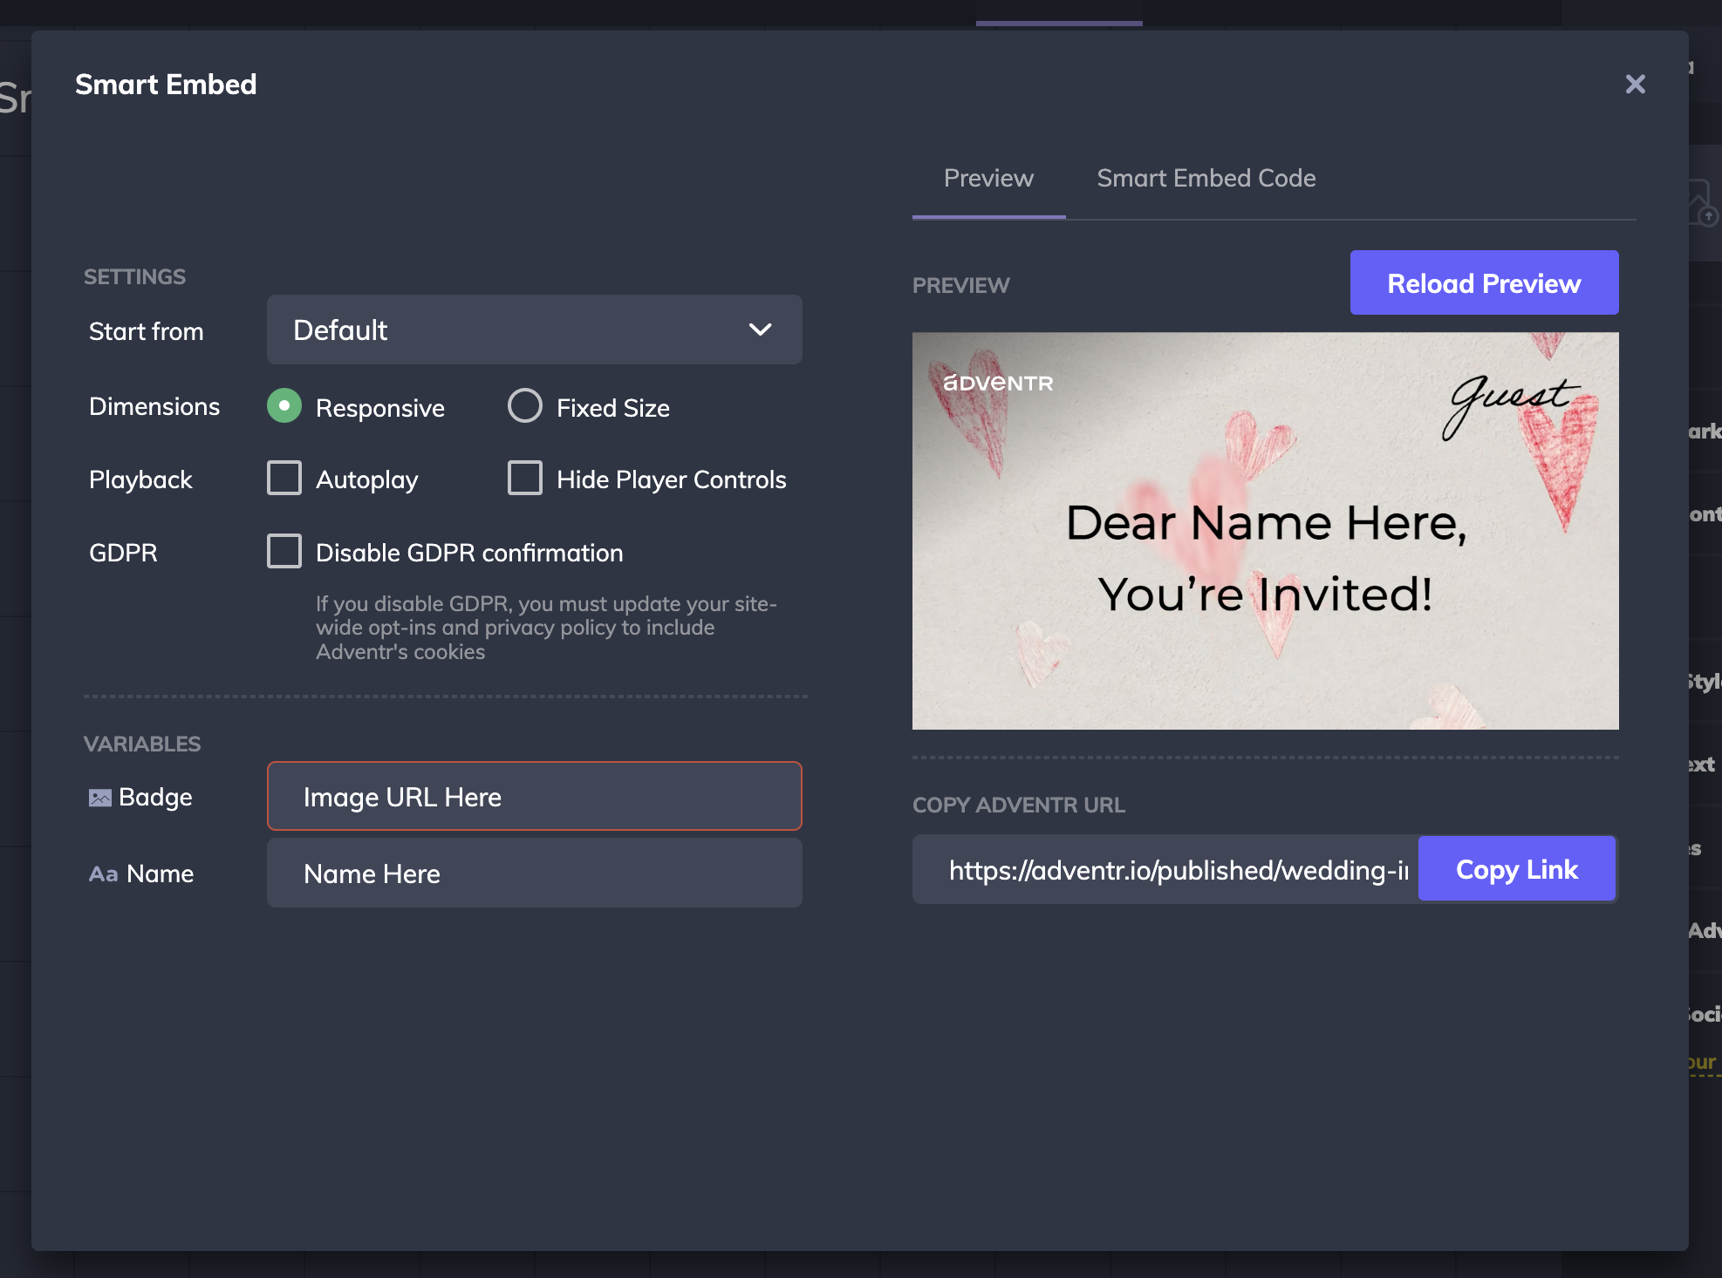Screen dimensions: 1722x1278
Task: Select the Responsive dimensions option
Action: [x=284, y=406]
